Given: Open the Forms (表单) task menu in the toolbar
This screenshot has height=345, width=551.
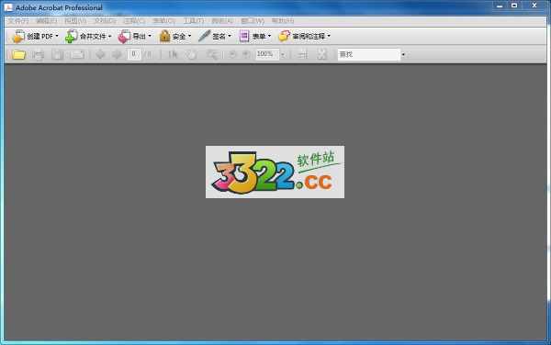Looking at the screenshot, I should pos(255,36).
